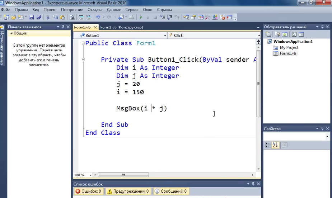This screenshot has width=332, height=198.
Task: Open the Solution Explorer toolbar icon
Action: (x=186, y=17)
